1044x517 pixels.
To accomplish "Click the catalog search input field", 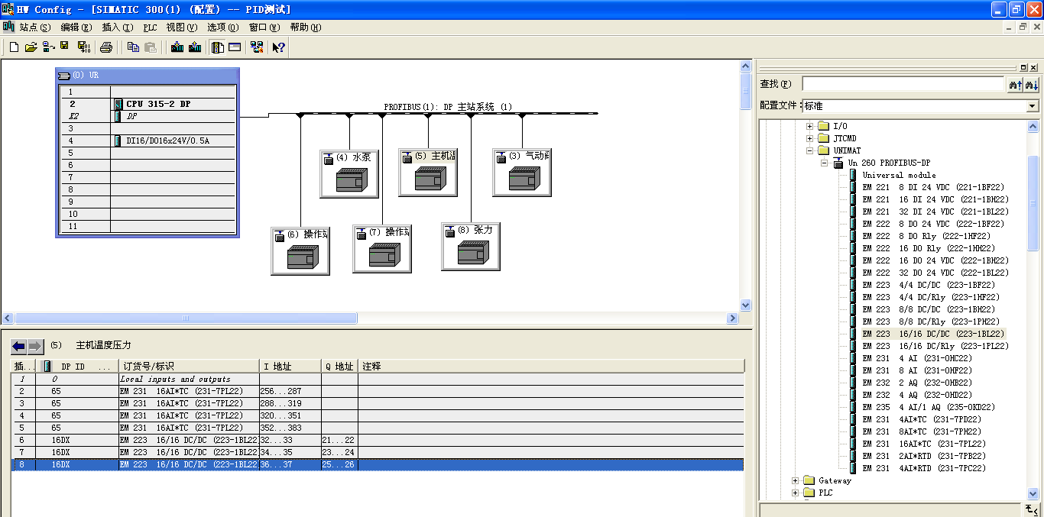I will coord(902,84).
